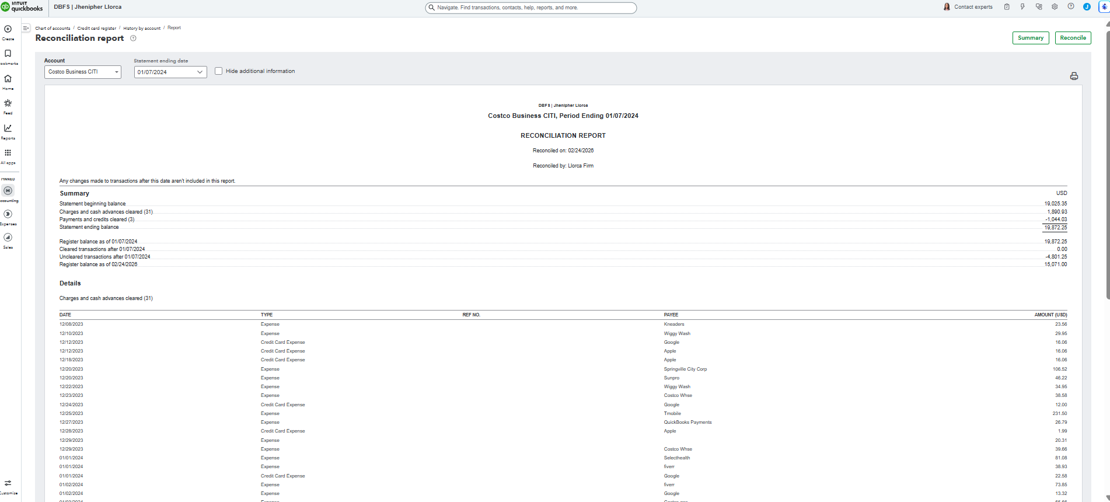This screenshot has width=1110, height=502.
Task: Click the Statement ending balance label
Action: coord(89,227)
